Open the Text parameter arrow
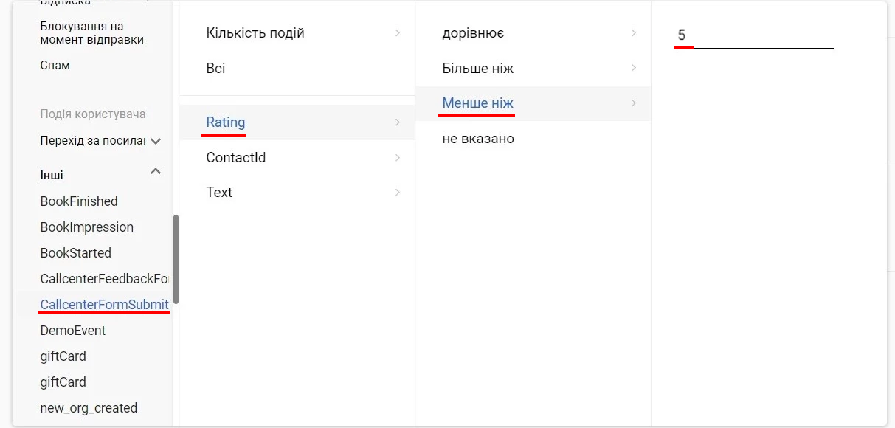The image size is (895, 428). 398,193
